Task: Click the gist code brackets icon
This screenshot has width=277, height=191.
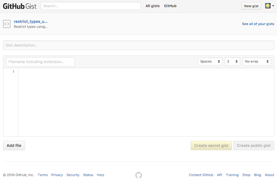Action: tap(7, 24)
